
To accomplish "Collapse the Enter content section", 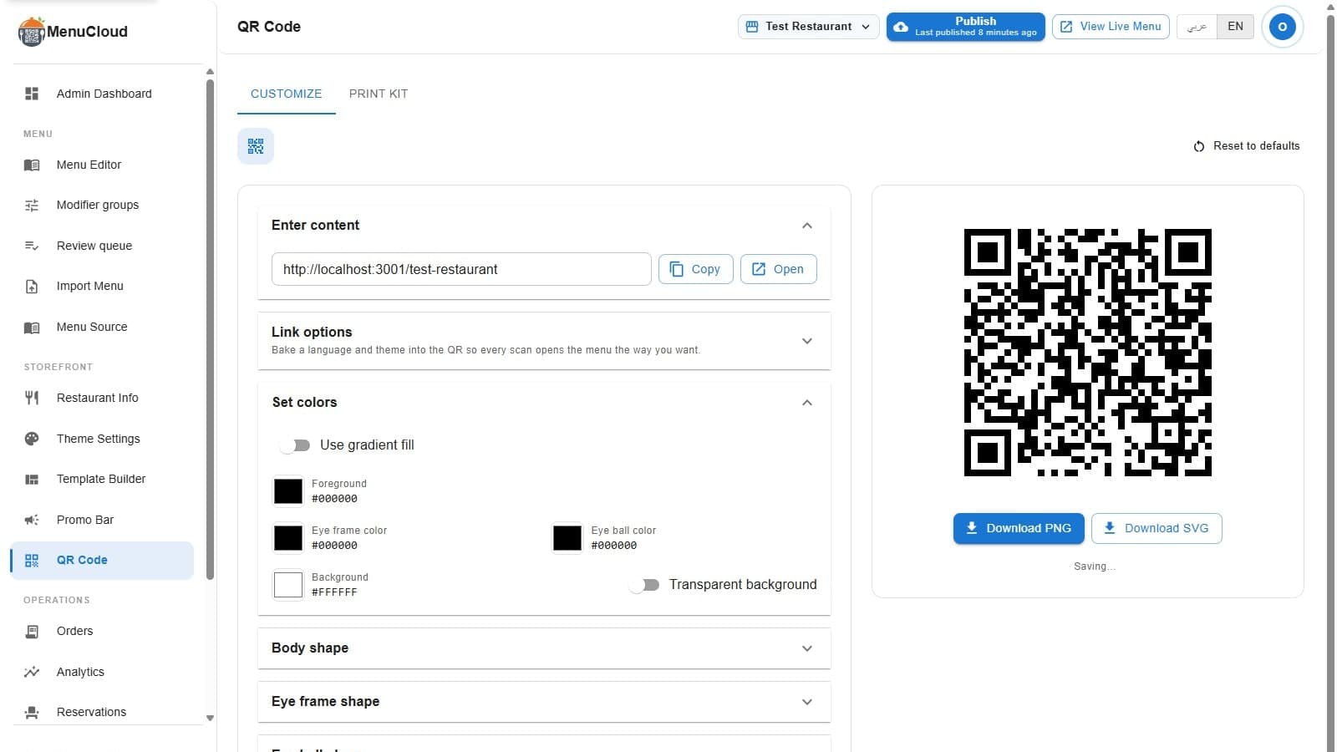I will pyautogui.click(x=807, y=226).
